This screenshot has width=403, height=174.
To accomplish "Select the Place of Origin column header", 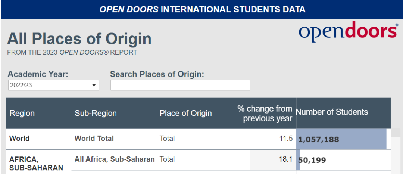I will 185,113.
